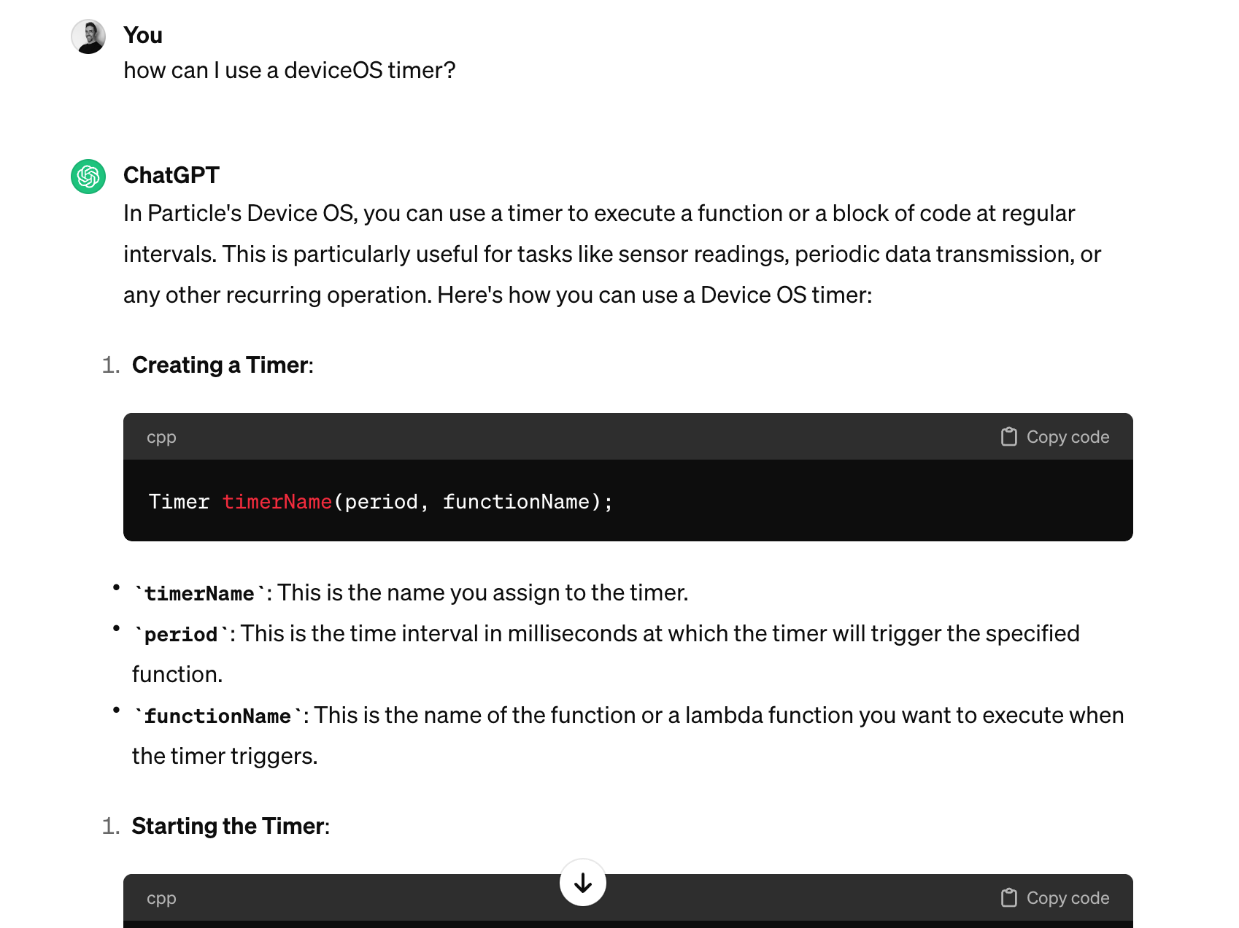Screen dimensions: 1239x928
Task: Click the 'ChatGPT' sender name
Action: [171, 175]
